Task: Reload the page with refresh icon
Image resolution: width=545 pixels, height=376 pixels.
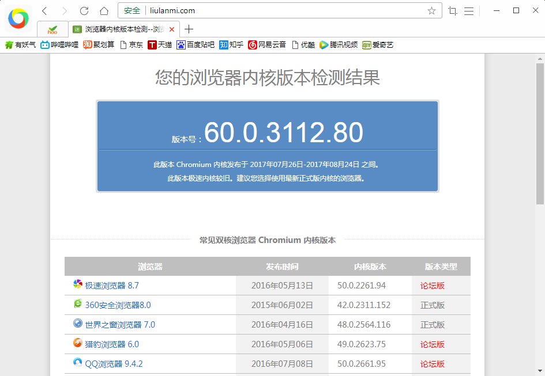Action: [x=84, y=11]
